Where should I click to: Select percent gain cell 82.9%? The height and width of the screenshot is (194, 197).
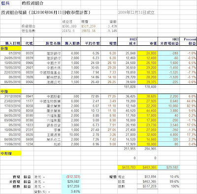click(188, 106)
